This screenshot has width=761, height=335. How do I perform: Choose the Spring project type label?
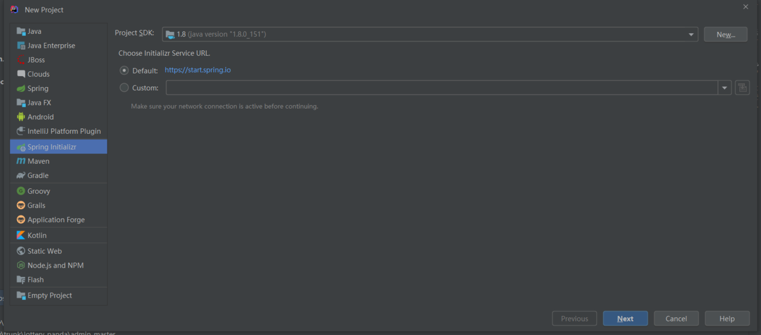tap(38, 88)
